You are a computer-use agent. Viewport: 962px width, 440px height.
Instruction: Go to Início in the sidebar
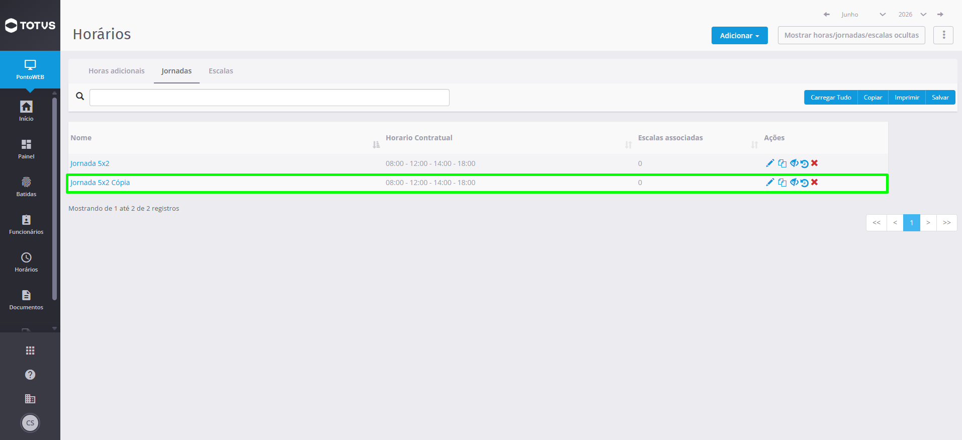coord(26,111)
